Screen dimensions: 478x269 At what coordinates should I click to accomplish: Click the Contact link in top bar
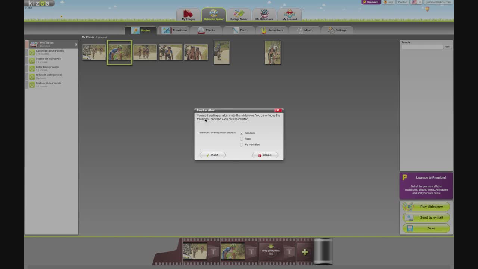pos(403,2)
